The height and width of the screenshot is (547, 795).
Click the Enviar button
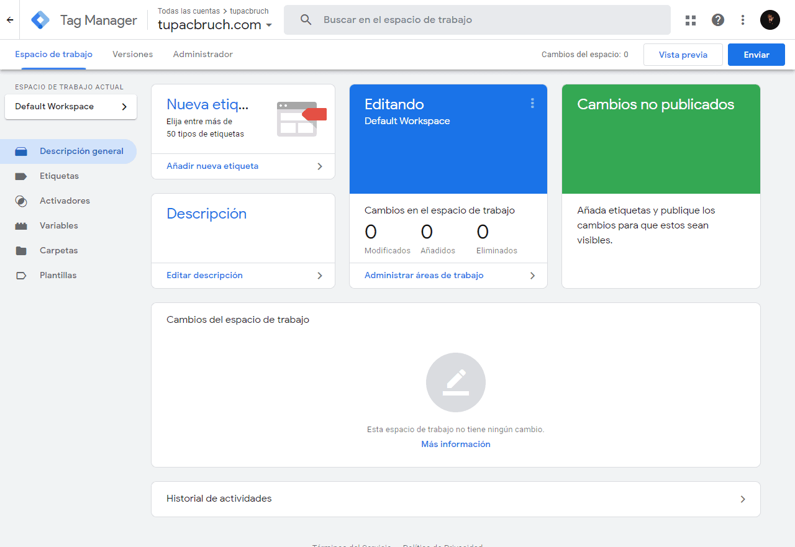pyautogui.click(x=756, y=54)
